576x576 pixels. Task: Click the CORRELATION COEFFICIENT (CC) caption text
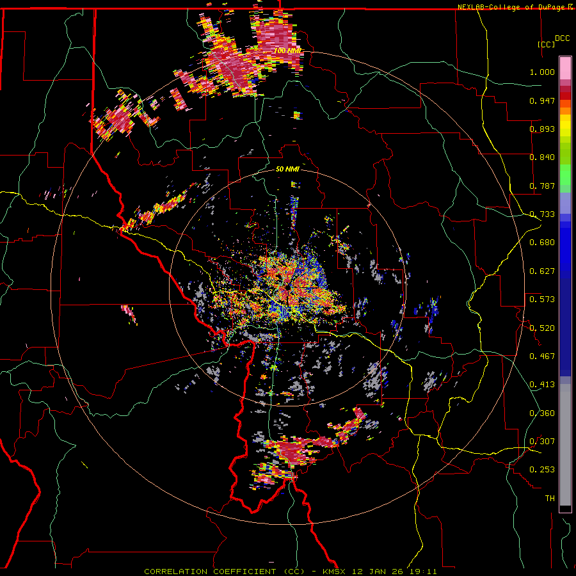point(225,572)
